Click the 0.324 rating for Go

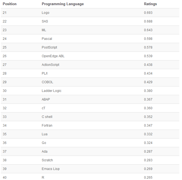pyautogui.click(x=148, y=143)
